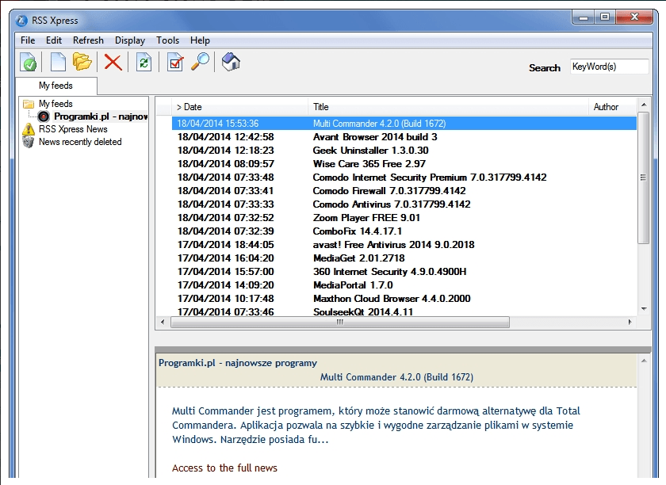This screenshot has height=485, width=666.
Task: Sort news by the Date column header
Action: pos(239,107)
